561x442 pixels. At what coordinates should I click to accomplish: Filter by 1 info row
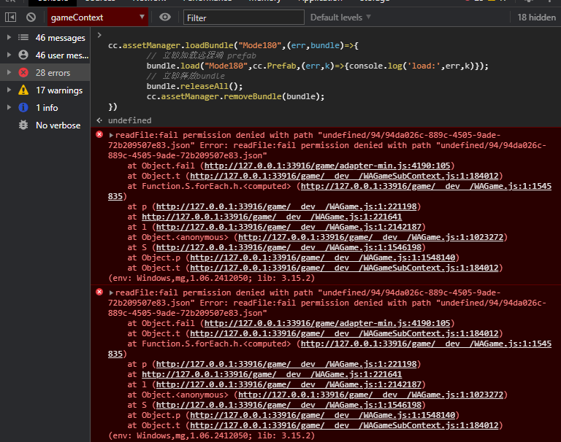point(45,107)
